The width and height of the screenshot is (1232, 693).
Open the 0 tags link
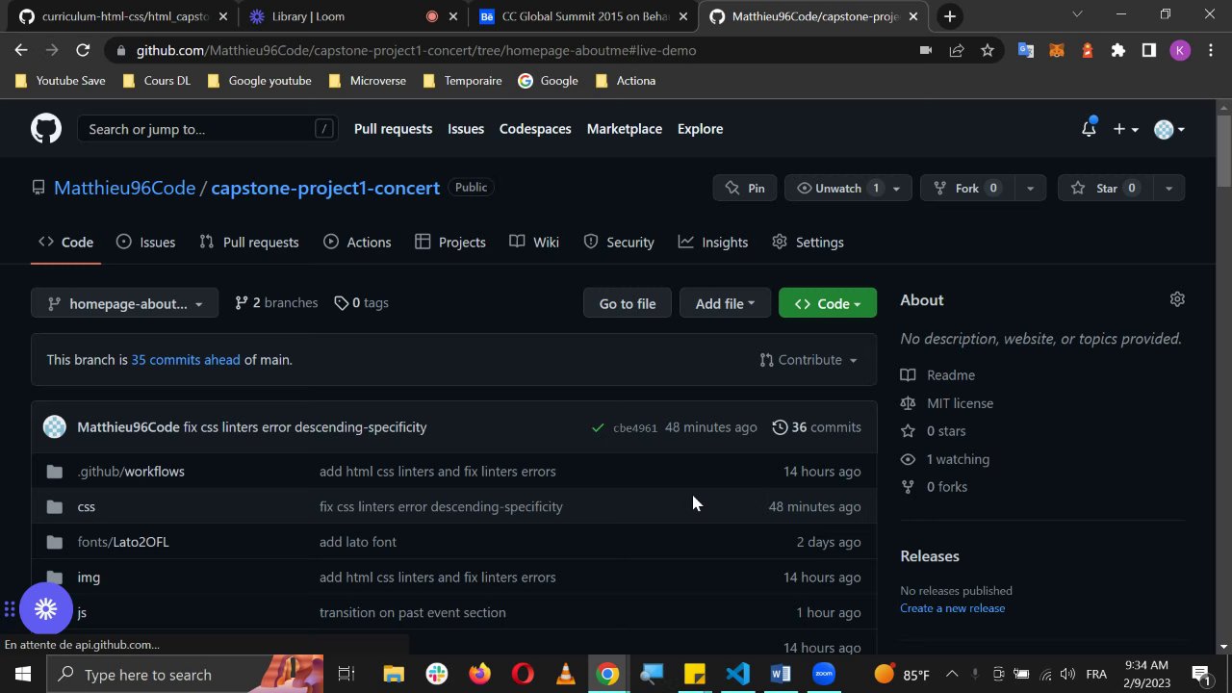[362, 303]
